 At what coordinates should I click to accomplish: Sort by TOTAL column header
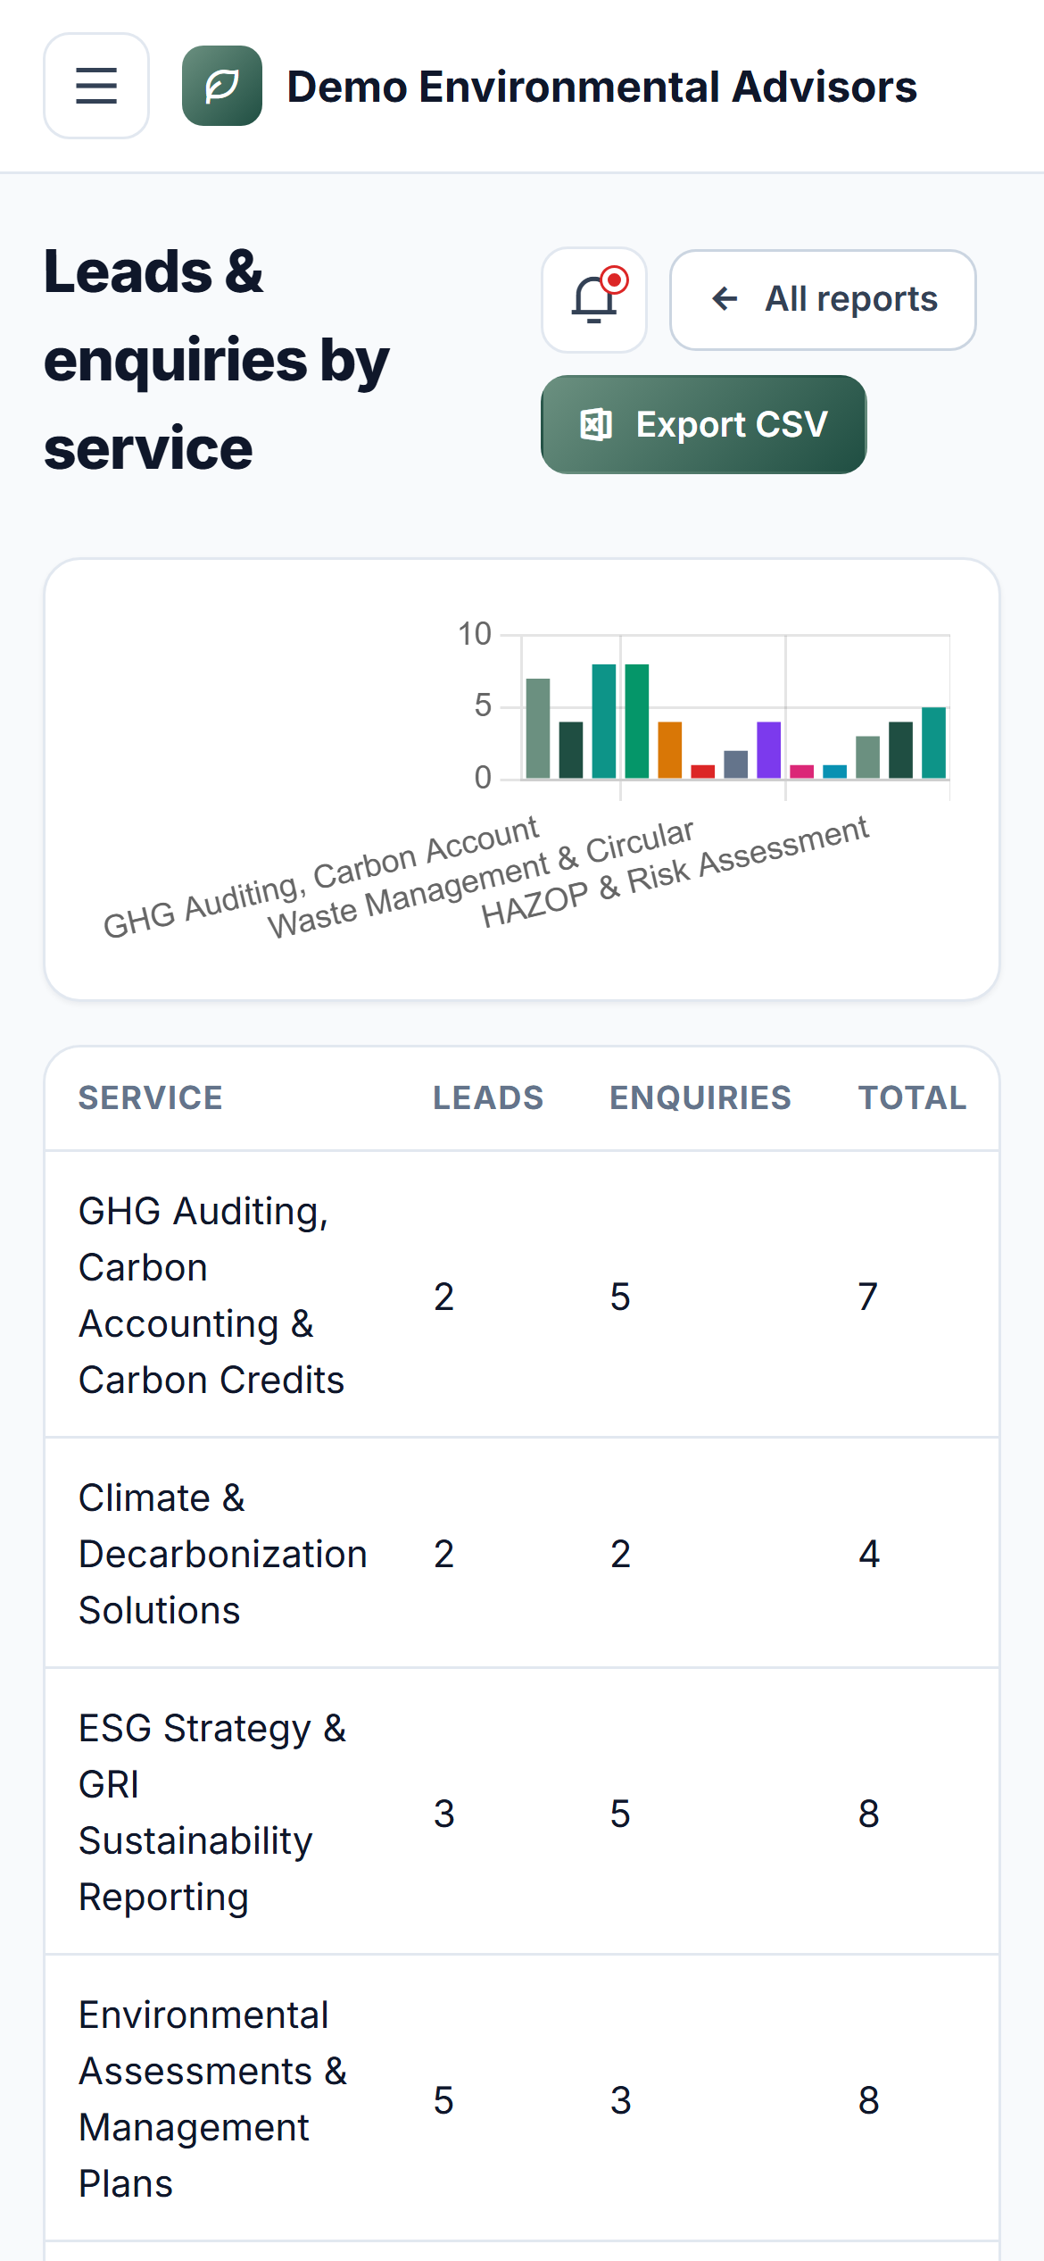[x=912, y=1097]
